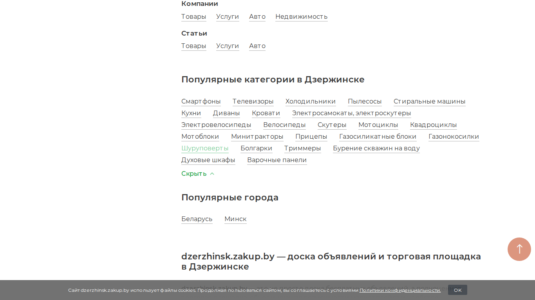Open the Прицепы category

point(311,137)
